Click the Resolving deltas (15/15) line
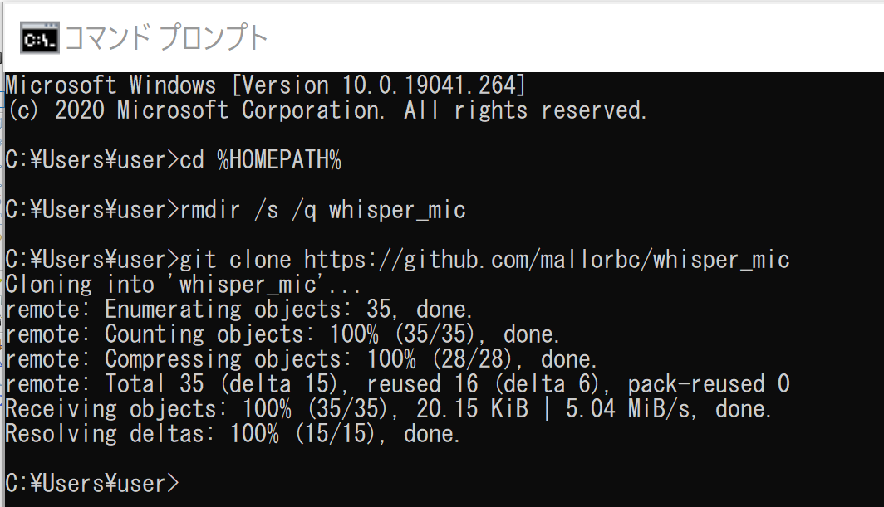The height and width of the screenshot is (507, 884). (x=233, y=434)
